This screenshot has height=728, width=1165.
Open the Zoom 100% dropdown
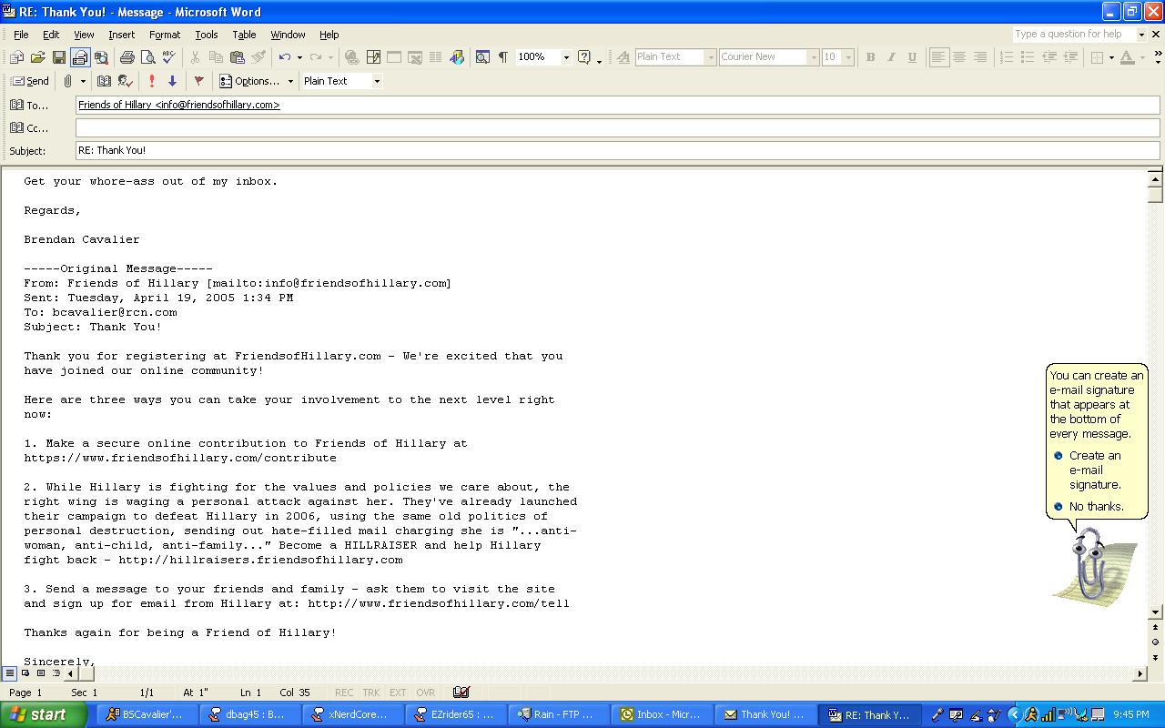(x=566, y=57)
